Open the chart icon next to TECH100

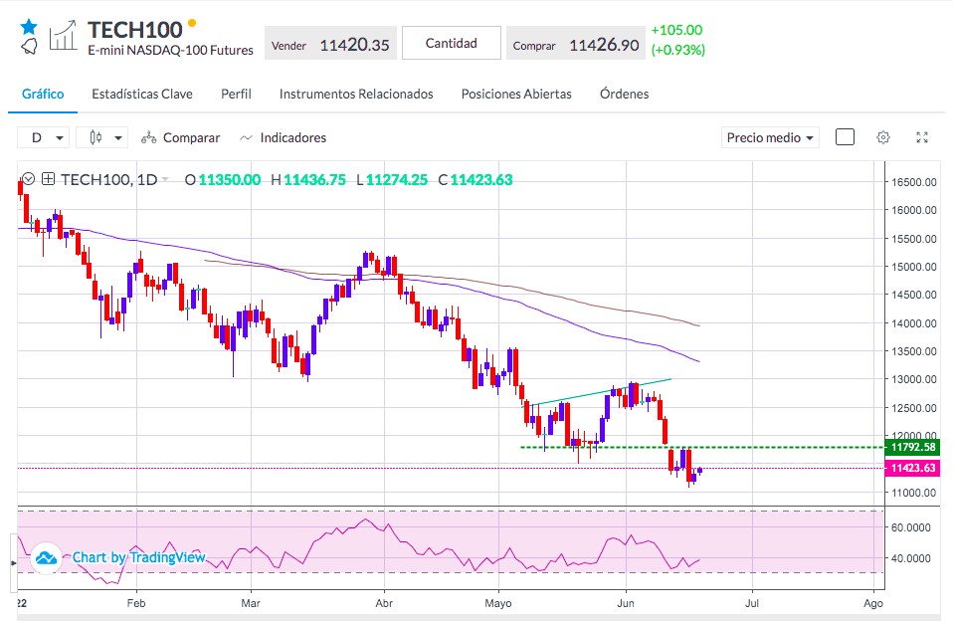pos(64,35)
